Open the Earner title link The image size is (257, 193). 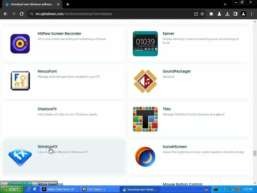point(168,33)
